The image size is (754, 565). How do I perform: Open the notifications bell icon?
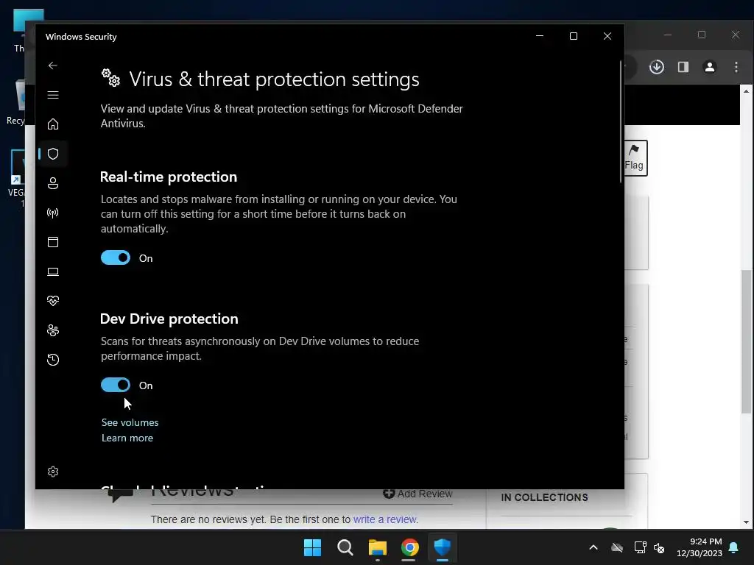(734, 547)
